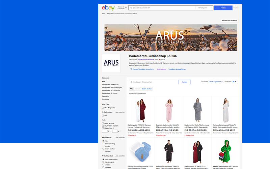Screen dimensions: 270x169
Task: Open the Alle Kategorien dropdown
Action: coord(205,8)
